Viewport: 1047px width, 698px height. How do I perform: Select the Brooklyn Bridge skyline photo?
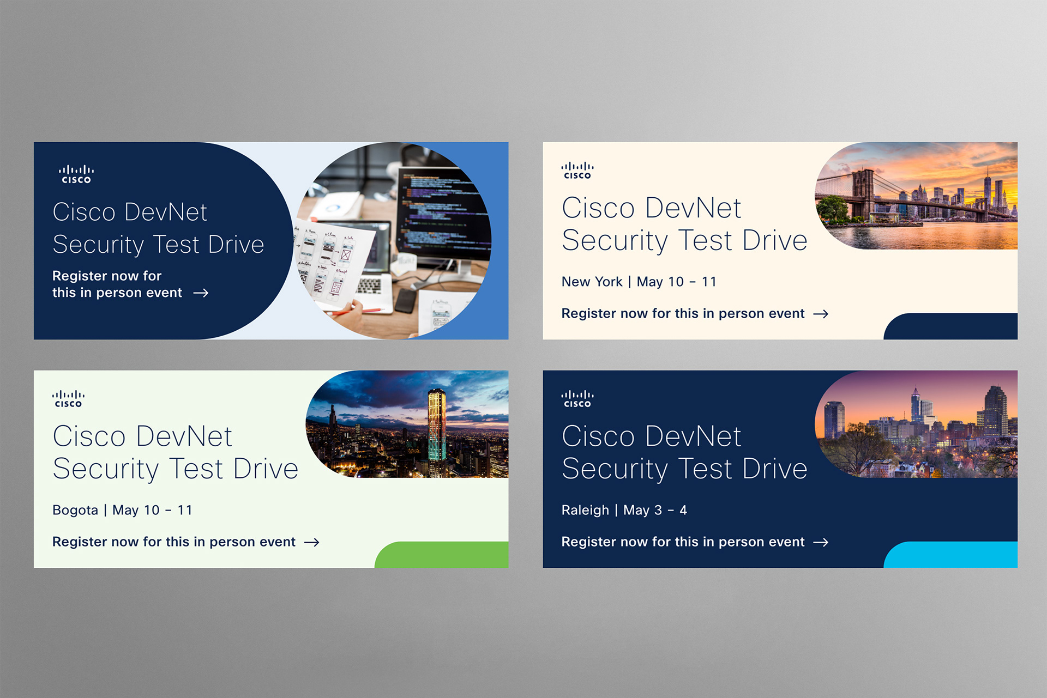[916, 196]
